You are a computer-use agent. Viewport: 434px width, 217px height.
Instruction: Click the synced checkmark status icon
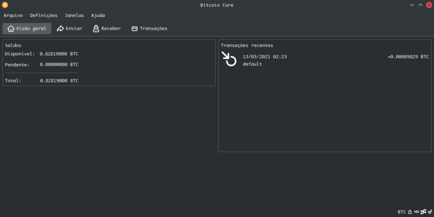coord(430,212)
